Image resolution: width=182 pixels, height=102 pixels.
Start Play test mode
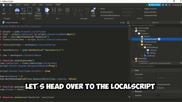coord(47,10)
